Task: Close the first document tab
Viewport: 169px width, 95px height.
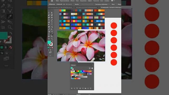Action: [x=74, y=7]
